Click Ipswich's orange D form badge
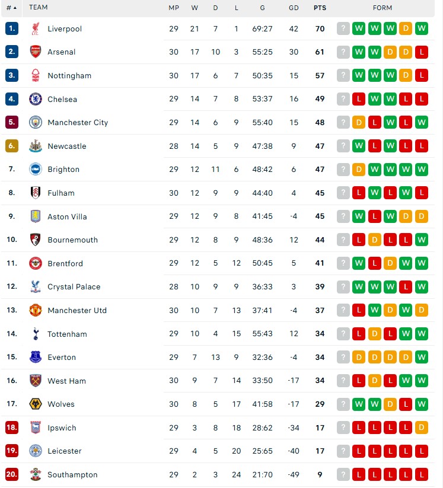The height and width of the screenshot is (488, 443). point(422,428)
